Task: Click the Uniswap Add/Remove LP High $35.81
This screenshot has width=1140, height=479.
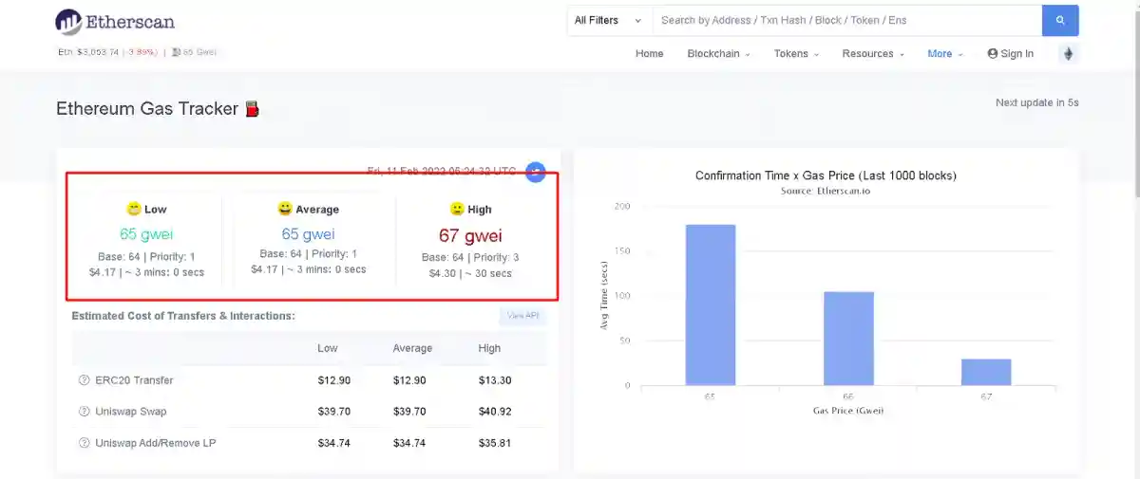Action: click(495, 443)
